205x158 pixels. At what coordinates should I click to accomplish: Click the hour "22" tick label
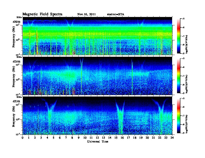(x=160, y=138)
